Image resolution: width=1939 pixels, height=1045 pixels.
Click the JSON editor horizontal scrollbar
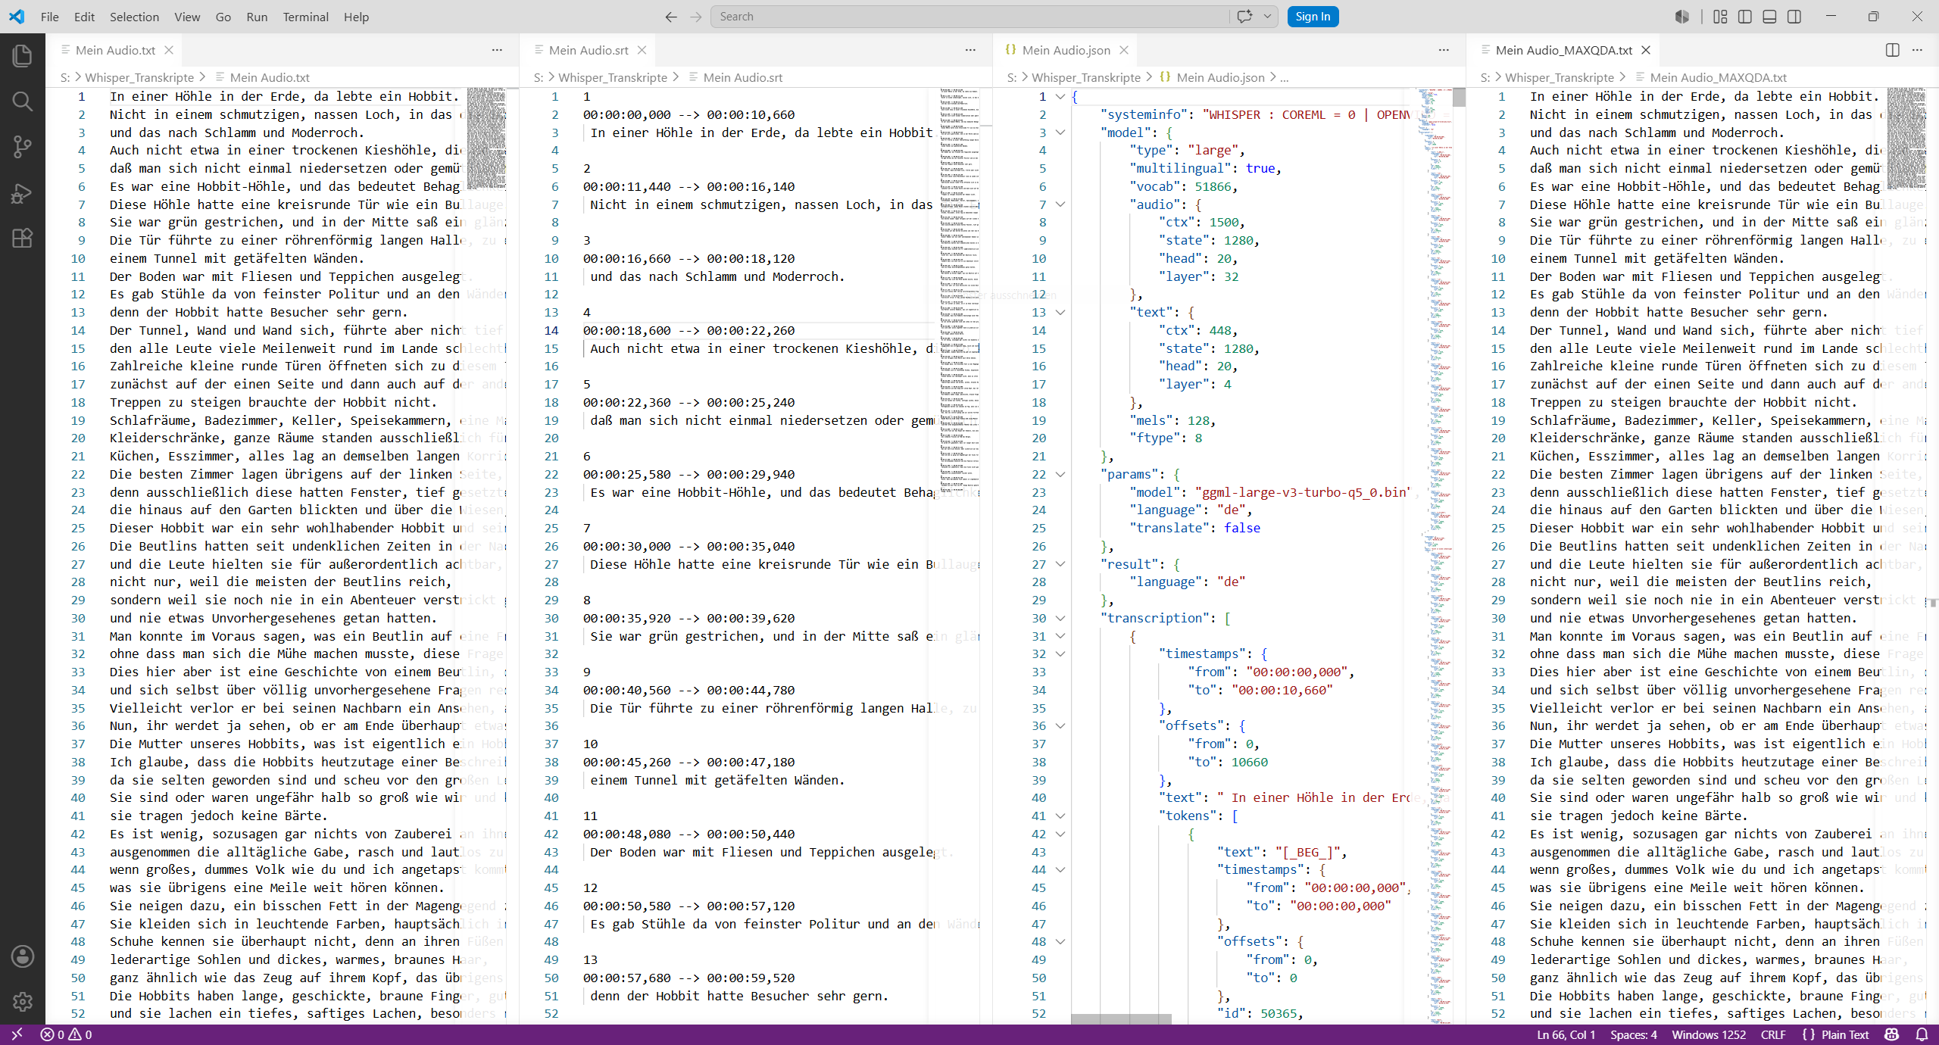1121,1019
